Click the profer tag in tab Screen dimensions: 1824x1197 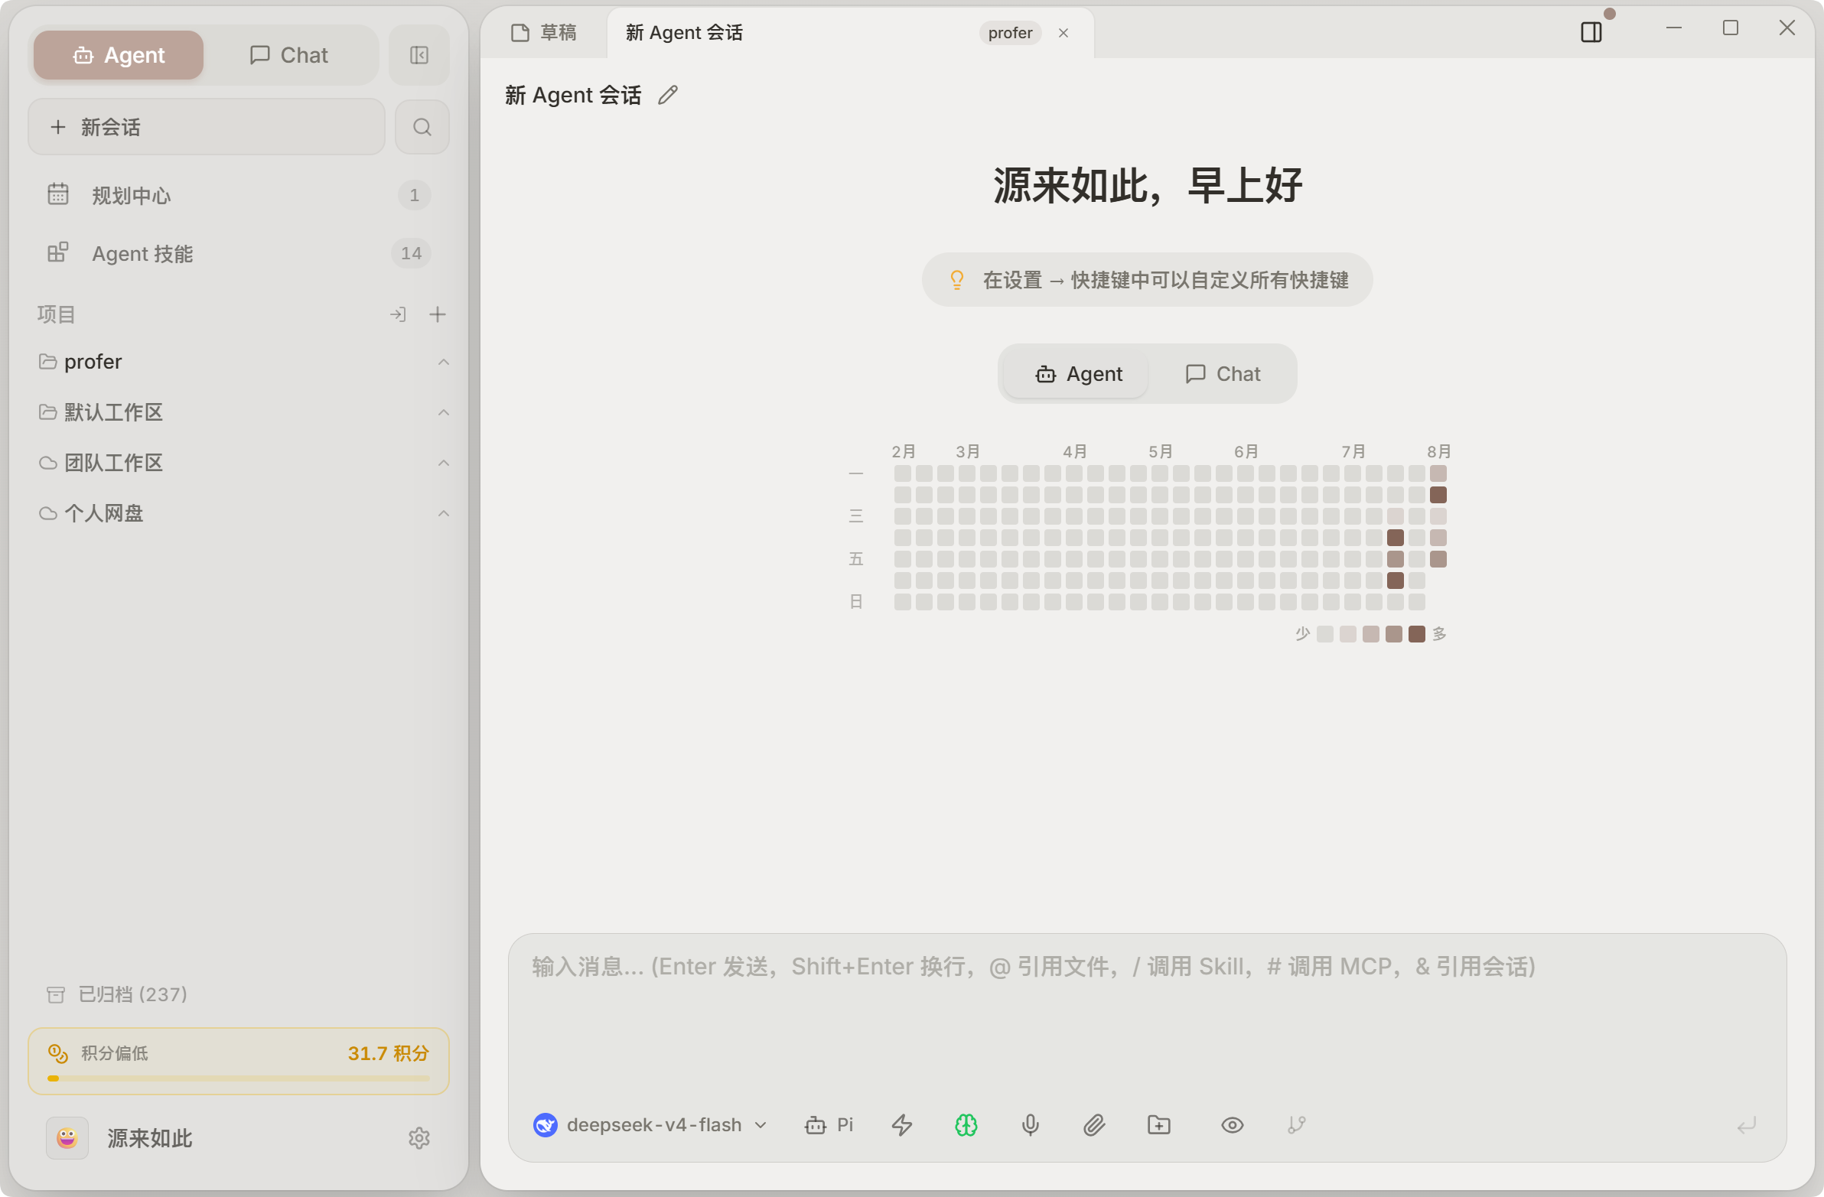point(1010,33)
